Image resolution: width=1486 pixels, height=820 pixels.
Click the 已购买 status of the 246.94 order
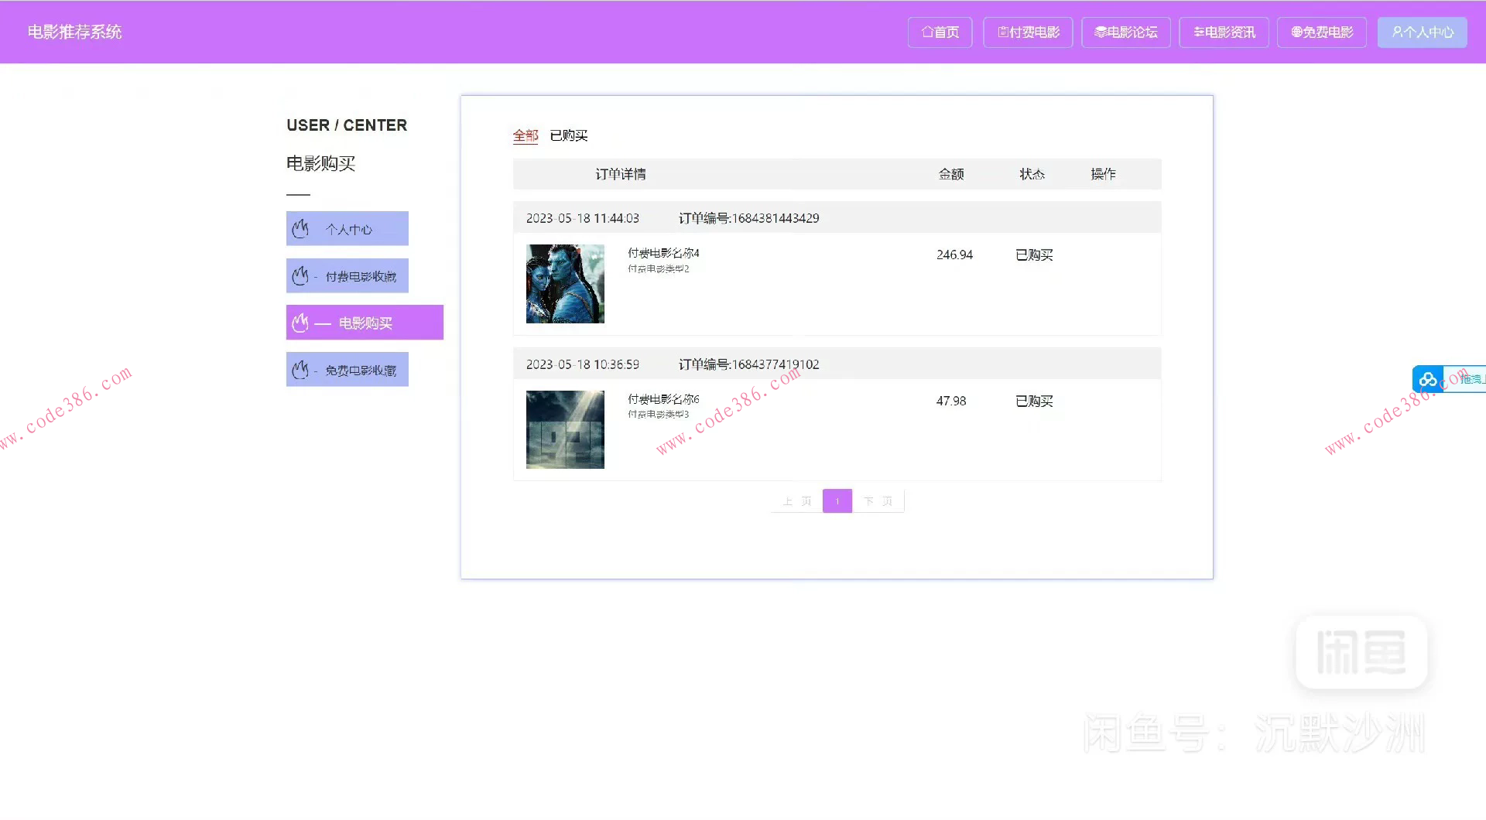pos(1034,255)
